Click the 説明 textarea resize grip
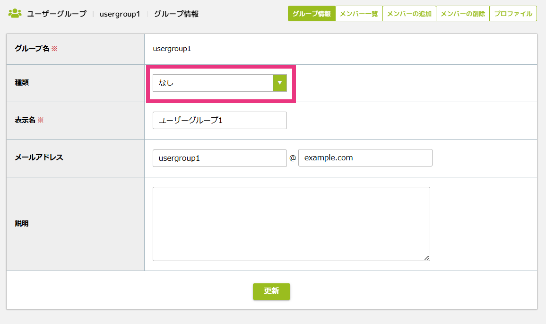 click(x=426, y=258)
